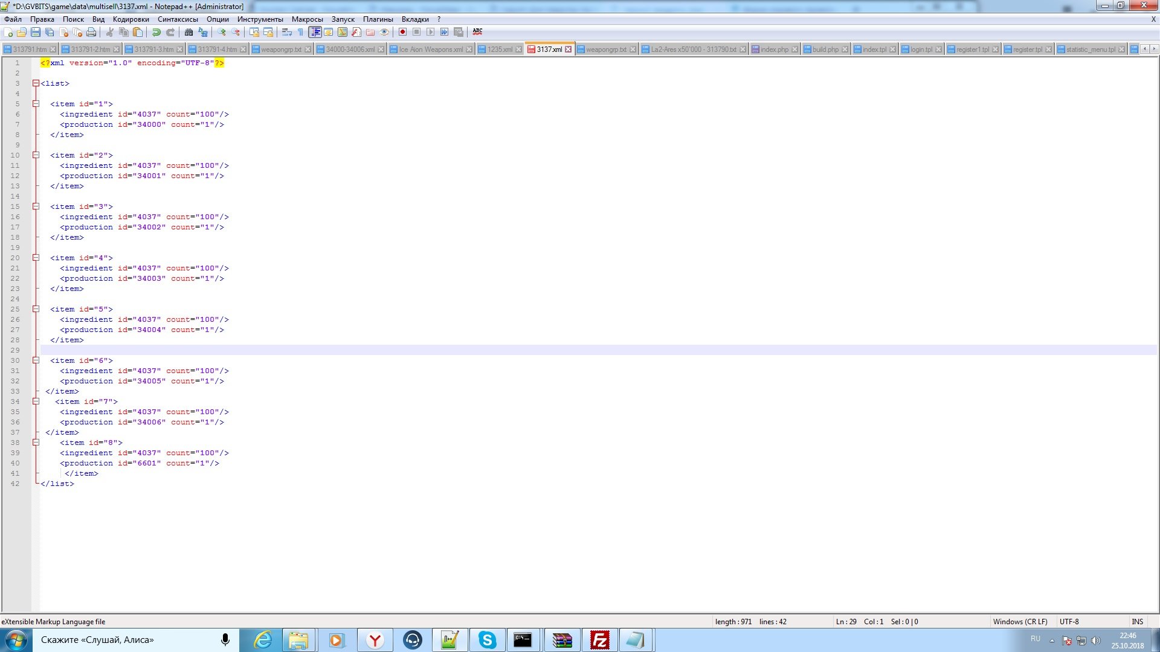Image resolution: width=1160 pixels, height=652 pixels.
Task: Switch to weapongrp.txt tab after 3137.xml
Action: (606, 50)
